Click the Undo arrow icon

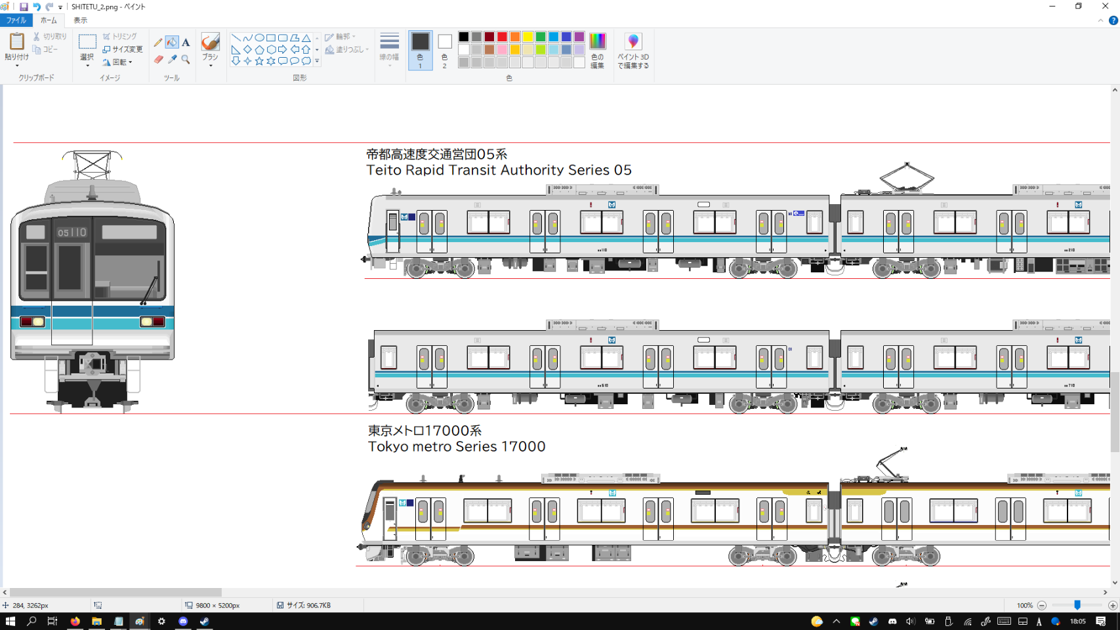click(37, 7)
